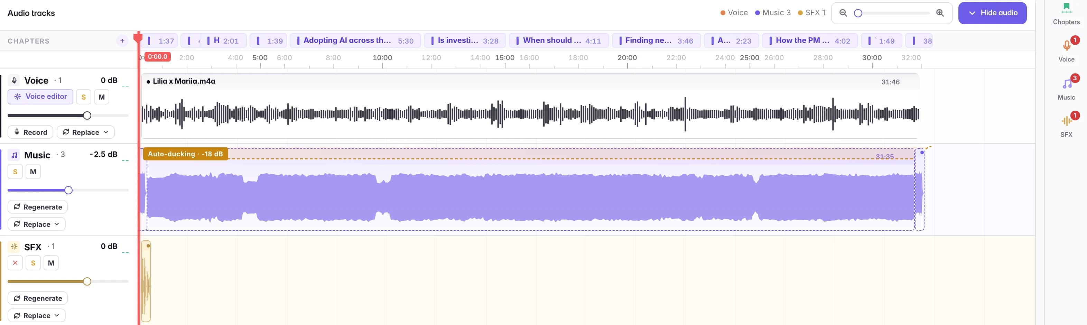Viewport: 1087px width, 325px height.
Task: Select chapter 'Is investi...' 3:28
Action: pyautogui.click(x=465, y=40)
